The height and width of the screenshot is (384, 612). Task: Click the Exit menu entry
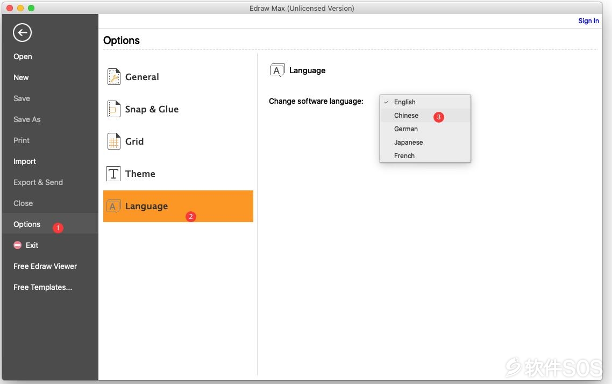tap(50, 245)
